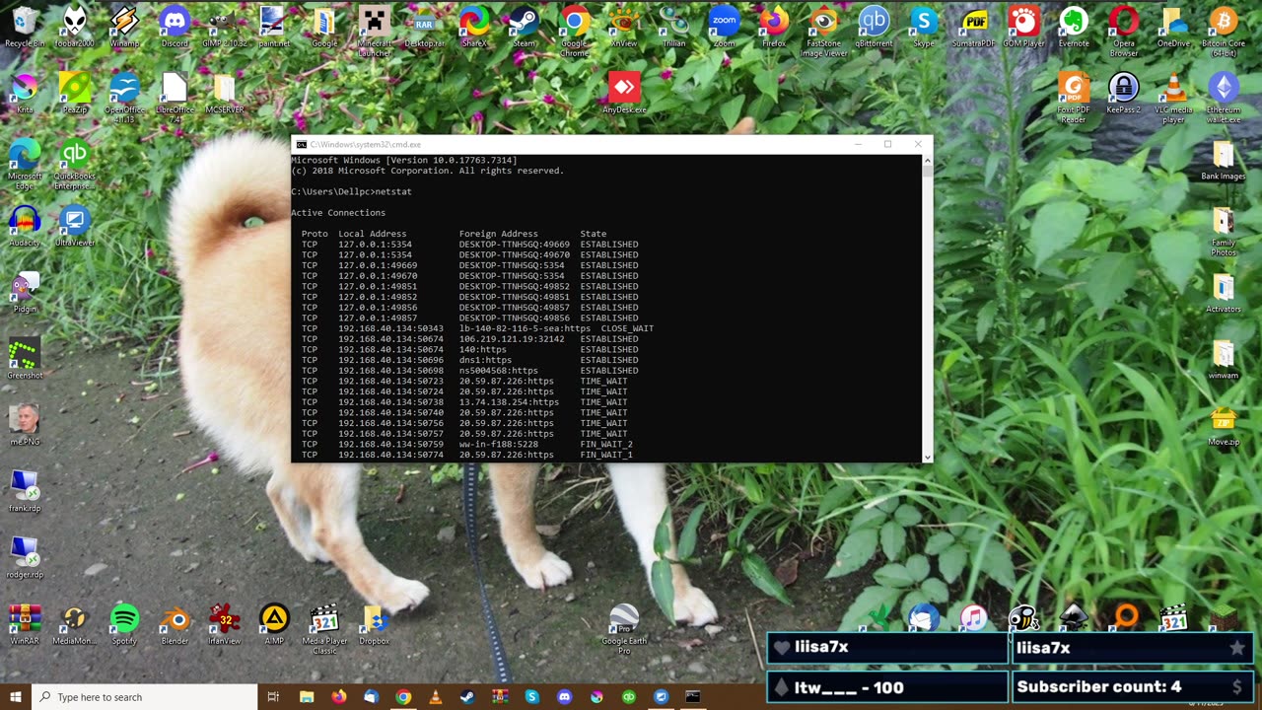Select the Bank Images folder
Viewport: 1262px width, 710px height.
1224,160
